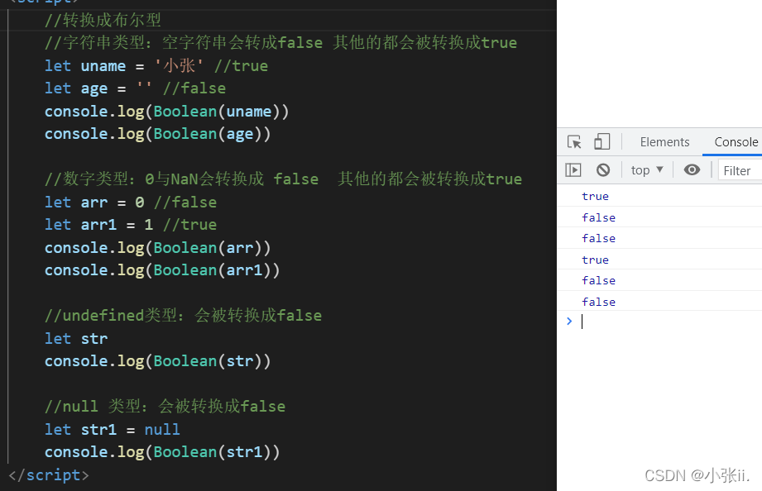The image size is (762, 491).
Task: Activate the inspect element picker icon
Action: pos(574,142)
